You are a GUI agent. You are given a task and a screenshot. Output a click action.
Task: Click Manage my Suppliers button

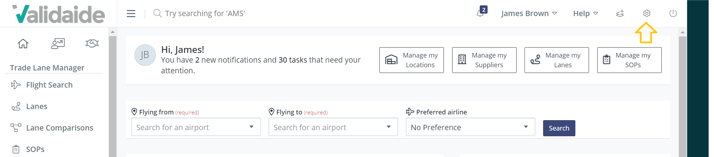click(x=484, y=60)
